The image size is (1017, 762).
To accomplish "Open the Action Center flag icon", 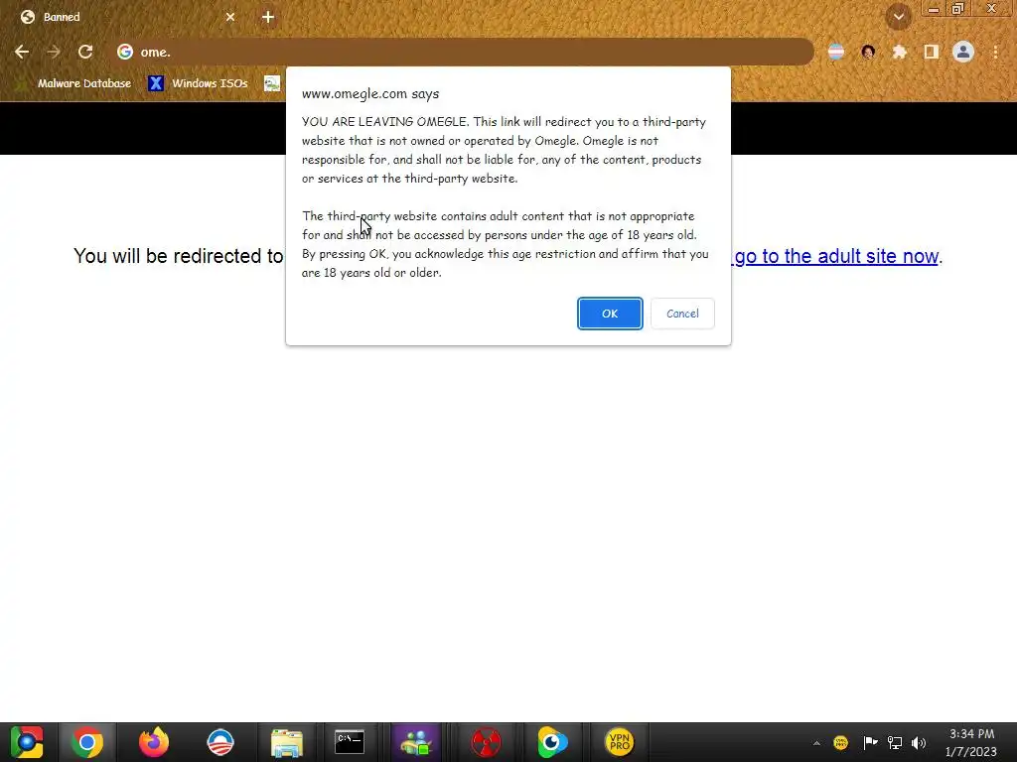I will click(x=870, y=743).
